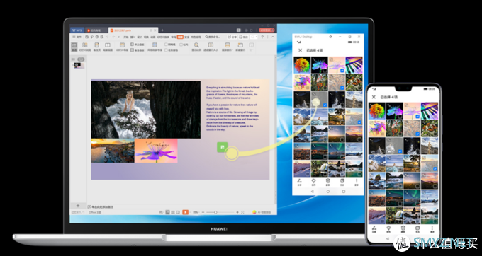Screen dimensions: 482x256
Task: Toggle the Gridlines checkbox in the ribbon
Action: (x=166, y=45)
